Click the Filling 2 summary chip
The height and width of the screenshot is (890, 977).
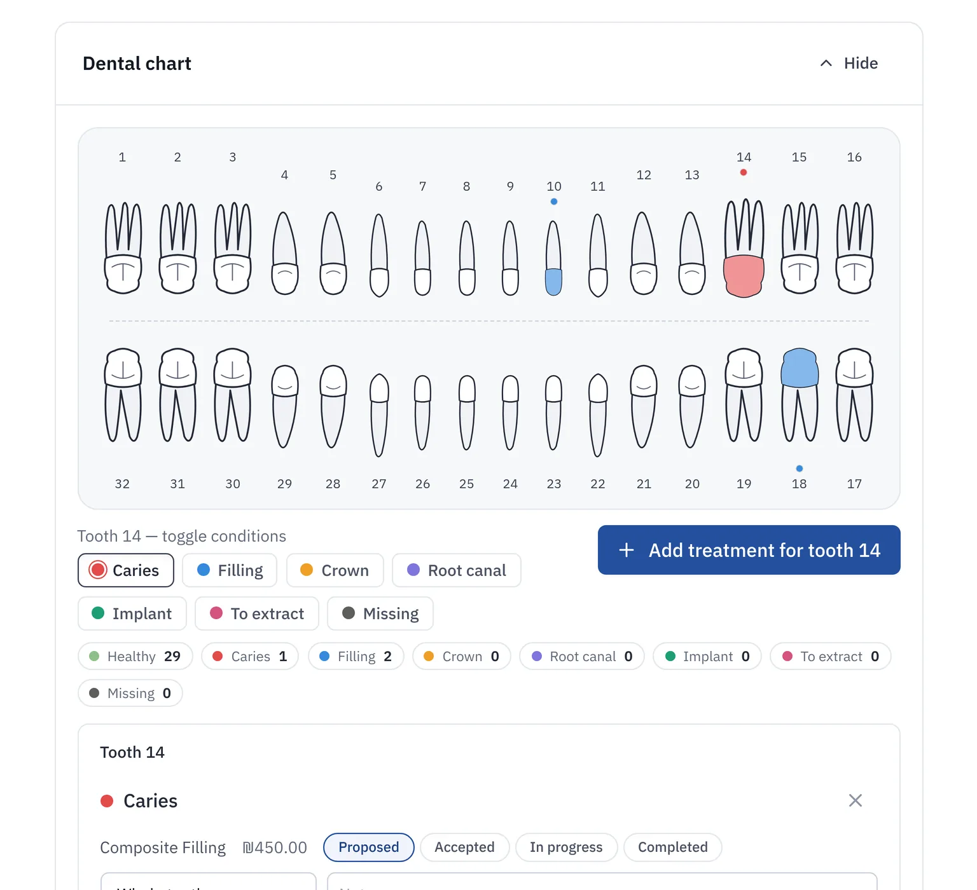(356, 657)
